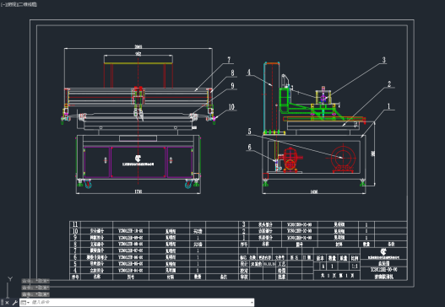Screen dimensions: 445x307
Task: Select balloon number 10 in front view
Action: 231,107
